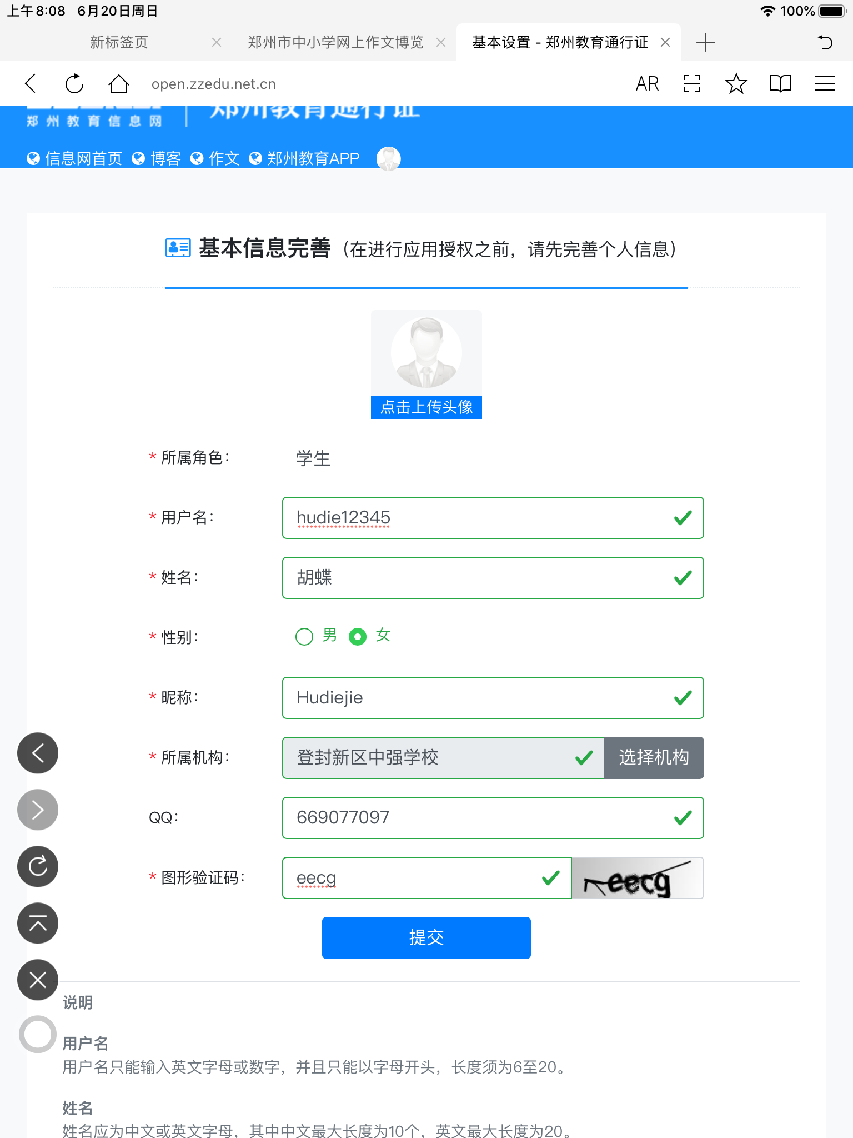Image resolution: width=853 pixels, height=1138 pixels.
Task: Open the reading list book icon
Action: point(780,84)
